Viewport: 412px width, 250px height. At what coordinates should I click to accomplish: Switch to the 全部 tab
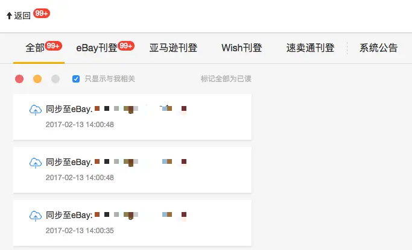pos(35,48)
